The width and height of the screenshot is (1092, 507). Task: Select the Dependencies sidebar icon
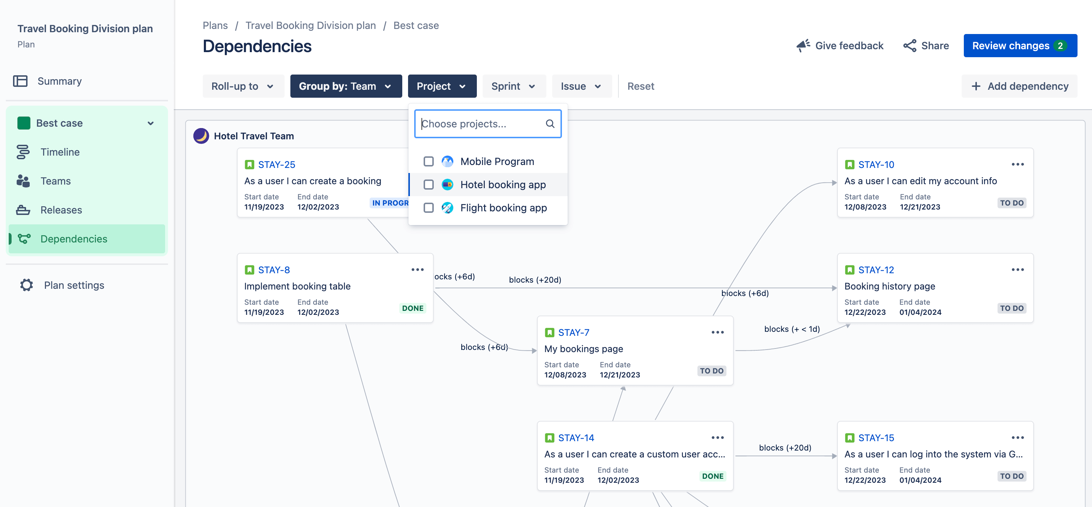tap(25, 238)
